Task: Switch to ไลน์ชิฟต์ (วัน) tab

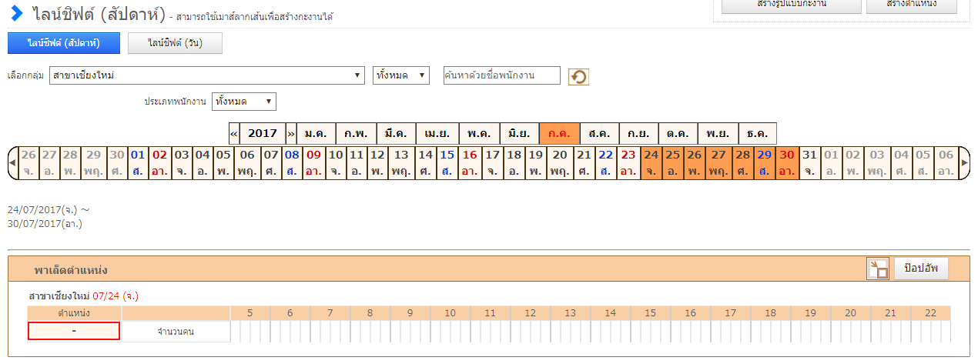Action: click(175, 43)
